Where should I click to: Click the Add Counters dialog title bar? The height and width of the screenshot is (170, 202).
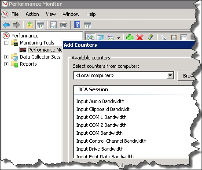pos(129,45)
